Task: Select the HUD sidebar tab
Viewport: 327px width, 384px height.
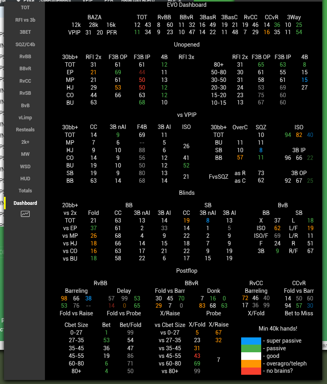Action: (25, 178)
